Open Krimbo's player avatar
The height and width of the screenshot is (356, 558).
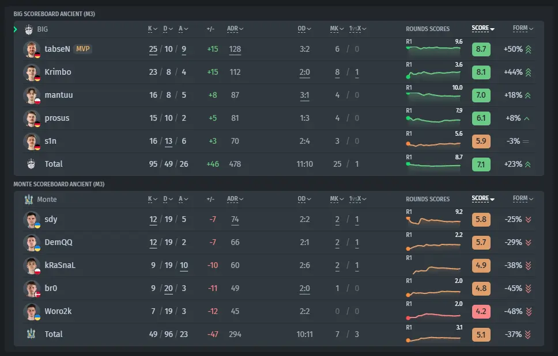(x=32, y=72)
